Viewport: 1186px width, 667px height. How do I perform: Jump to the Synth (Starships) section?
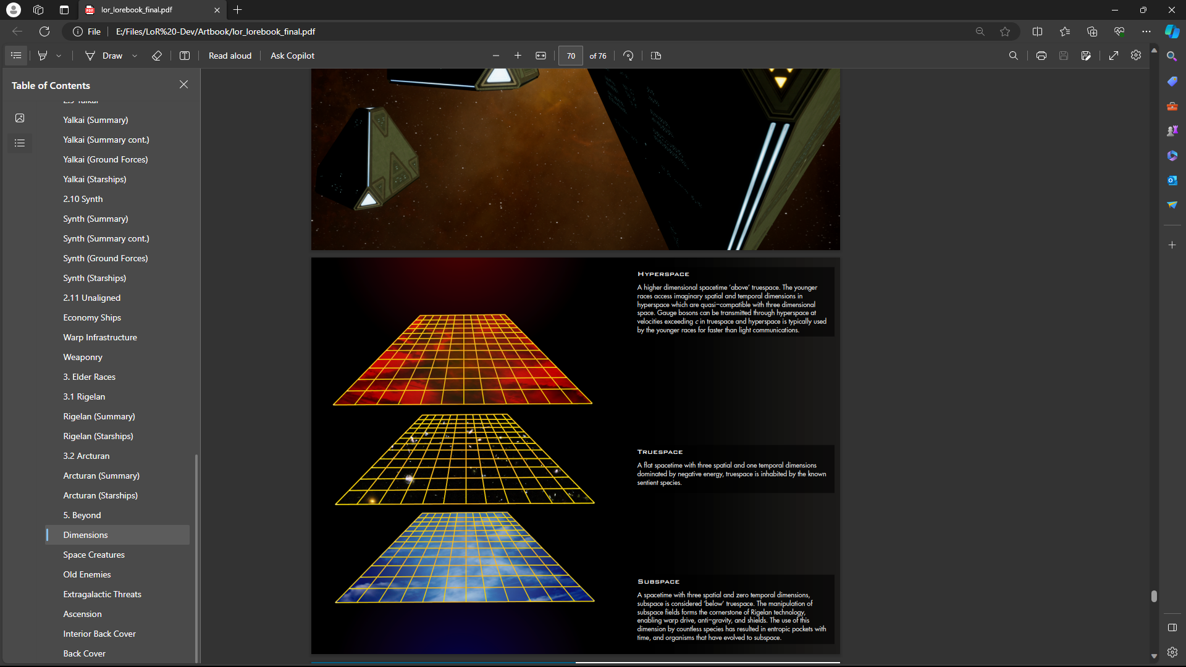95,278
